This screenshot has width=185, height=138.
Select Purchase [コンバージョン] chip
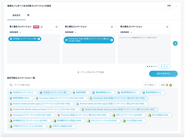(x=31, y=115)
